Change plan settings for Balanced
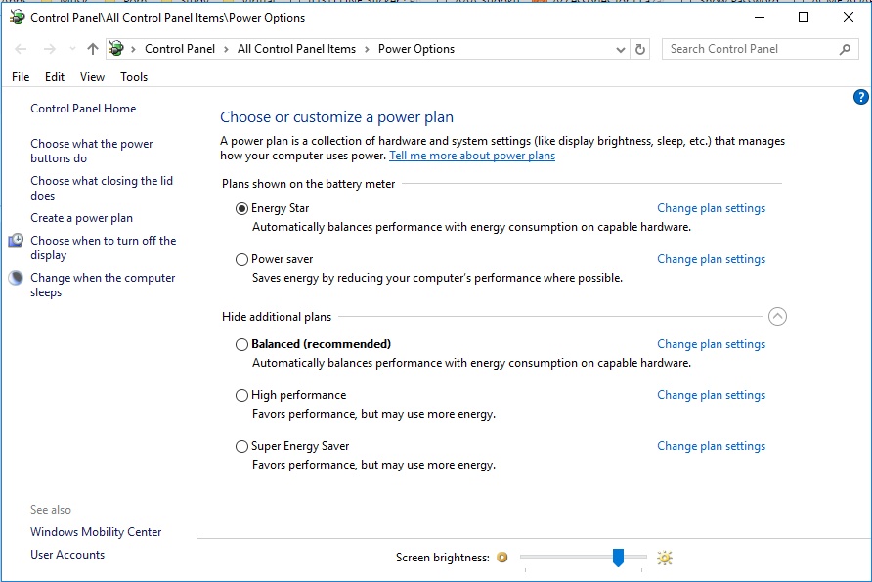 [x=712, y=344]
